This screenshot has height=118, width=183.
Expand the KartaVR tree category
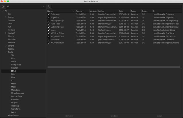click(6, 33)
